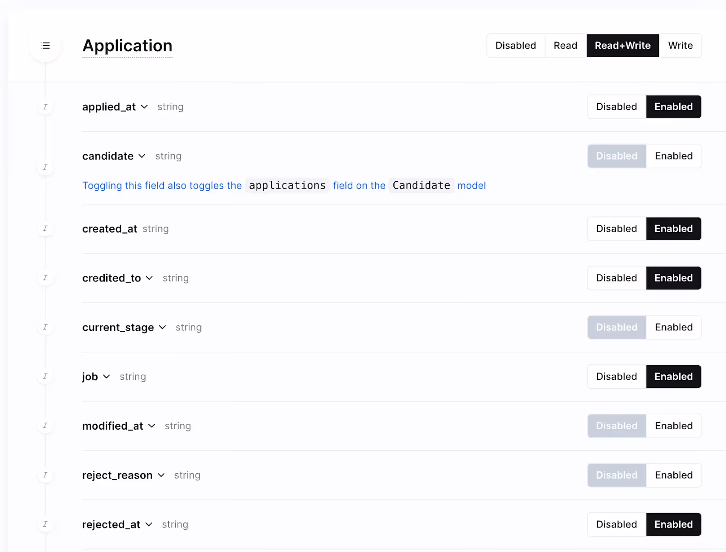This screenshot has height=552, width=726.
Task: Click the 'Candidate' model code label
Action: (422, 185)
